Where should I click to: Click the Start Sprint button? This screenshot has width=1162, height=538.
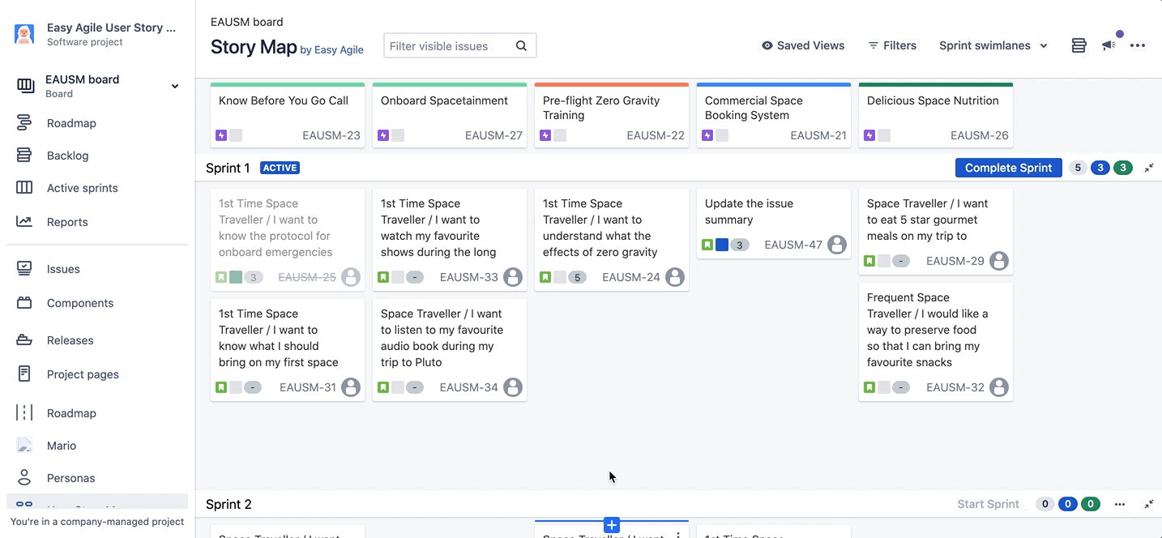(x=988, y=504)
